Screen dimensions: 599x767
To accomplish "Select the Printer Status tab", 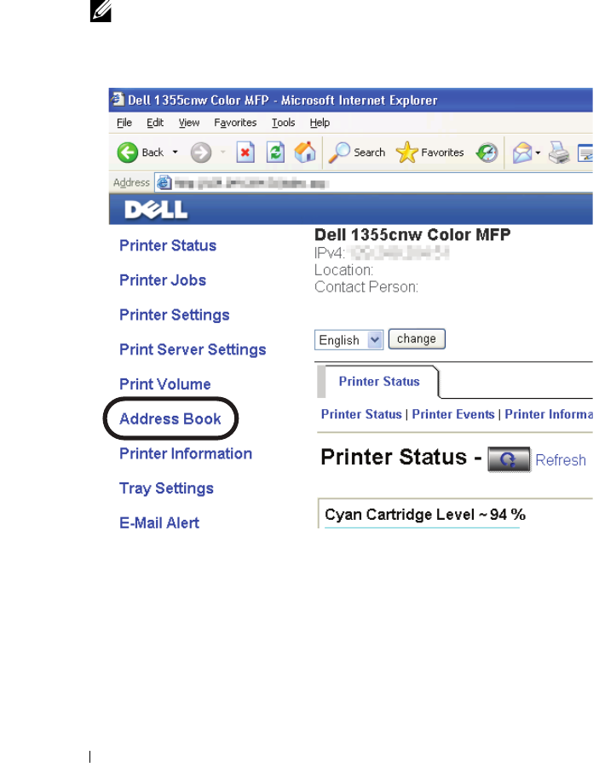I will point(379,382).
